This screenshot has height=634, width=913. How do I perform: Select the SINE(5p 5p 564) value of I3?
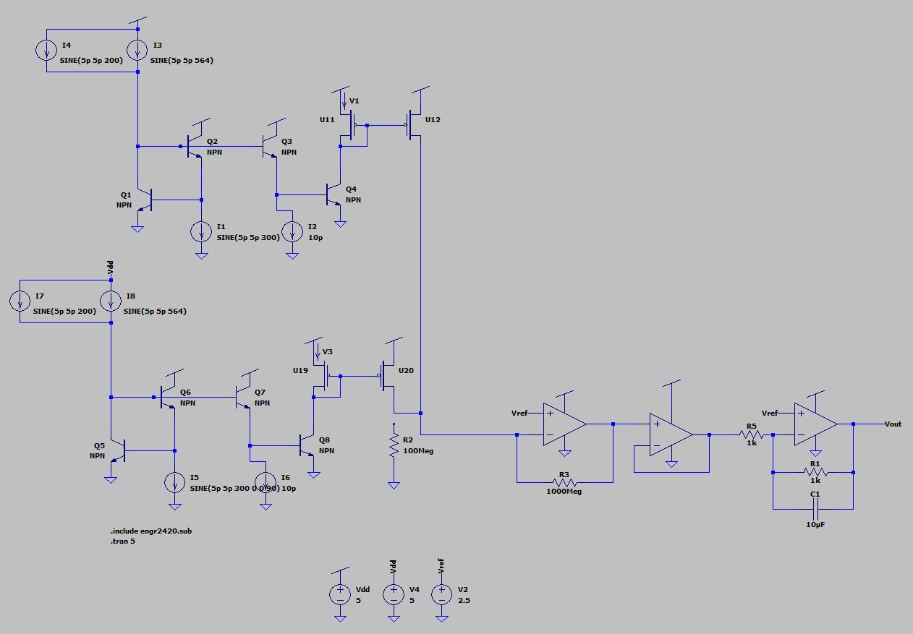click(181, 61)
